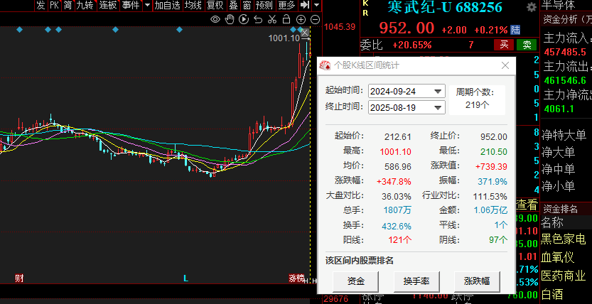Viewport: 592px width, 304px height.
Task: Enable the 连板 indicator
Action: 108,5
